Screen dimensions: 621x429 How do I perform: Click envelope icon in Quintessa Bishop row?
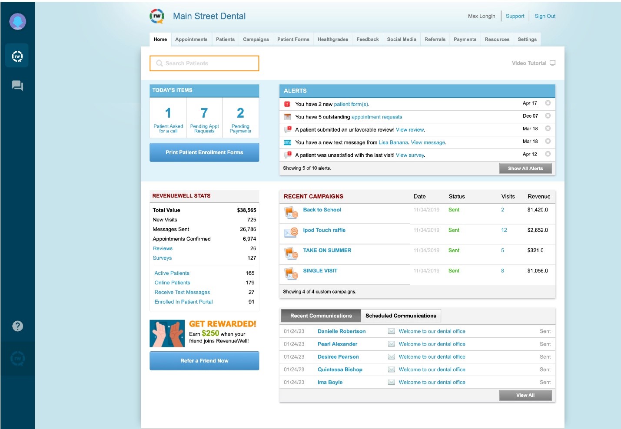tap(392, 370)
